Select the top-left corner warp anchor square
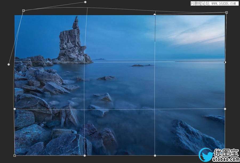 (x=23, y=11)
